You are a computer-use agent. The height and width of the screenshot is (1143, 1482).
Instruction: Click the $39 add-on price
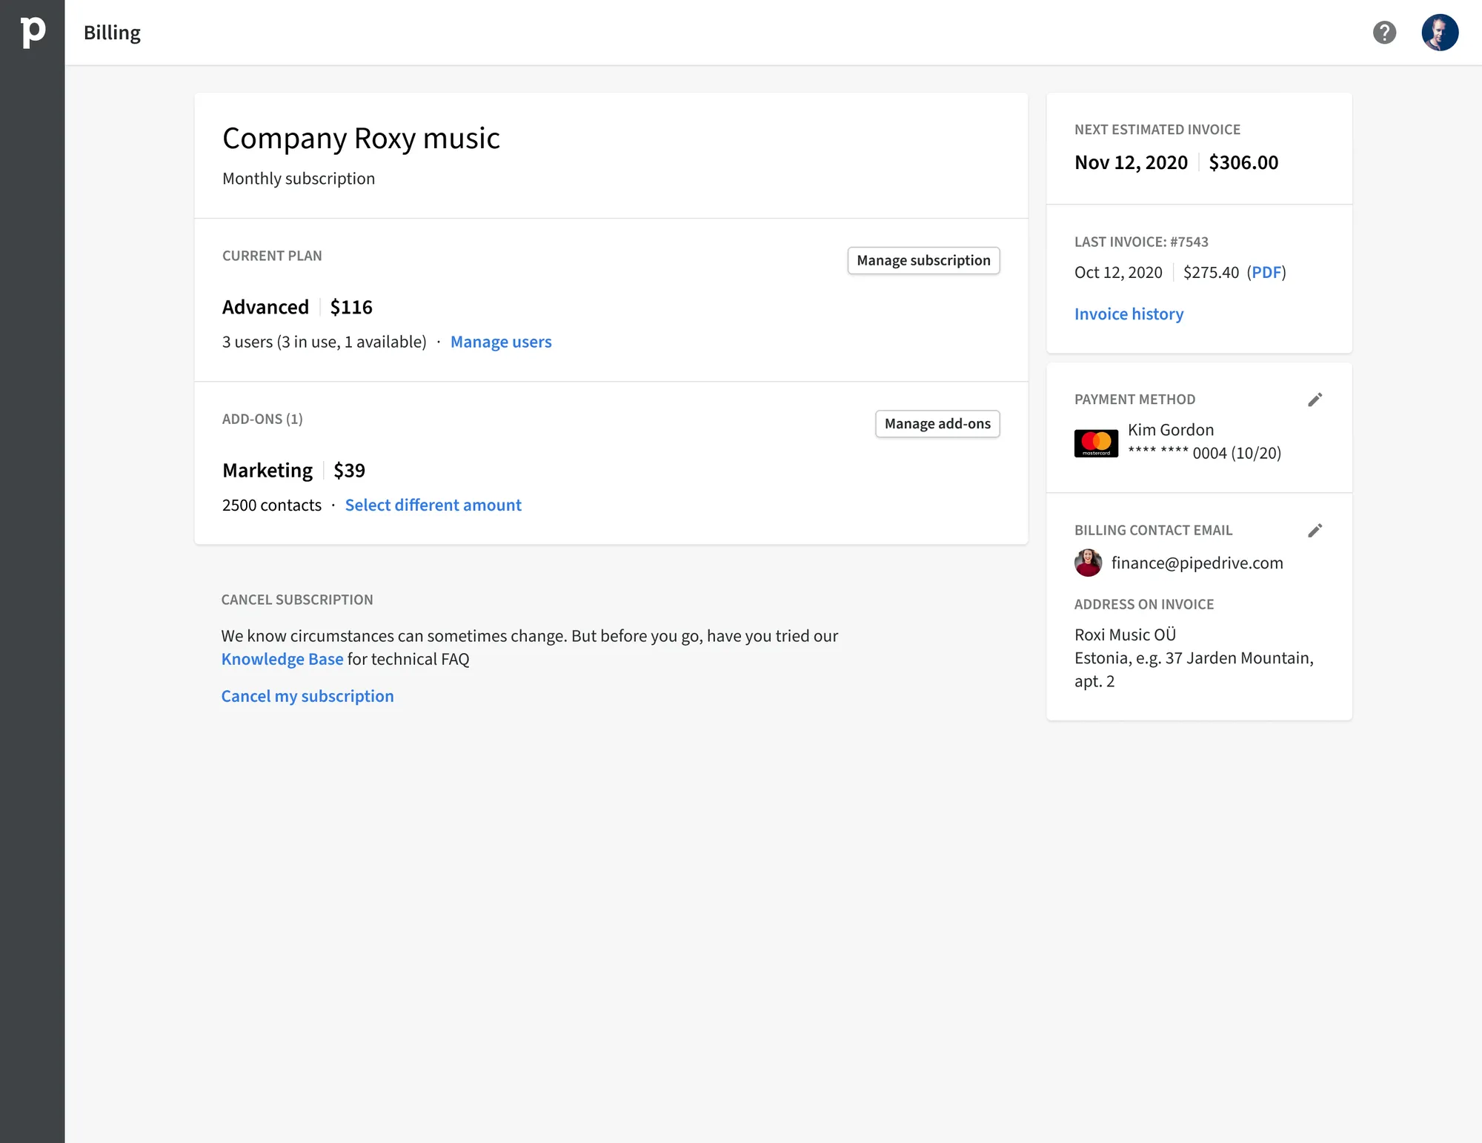349,471
